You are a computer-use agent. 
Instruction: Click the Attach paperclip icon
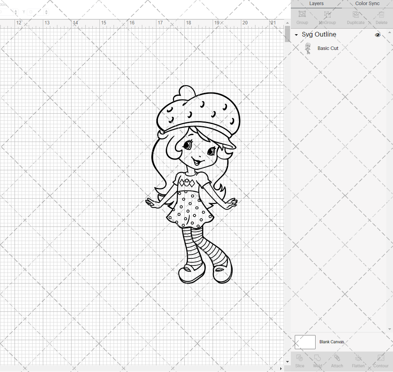pos(337,358)
